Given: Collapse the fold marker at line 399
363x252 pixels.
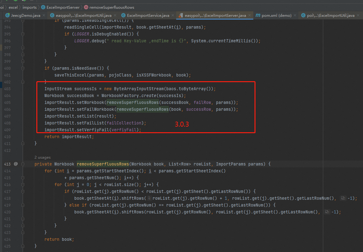Looking at the screenshot, I should click(23, 61).
